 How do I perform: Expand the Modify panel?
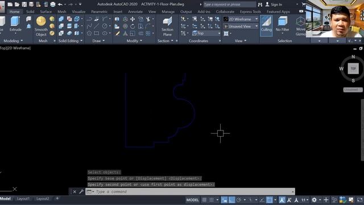tap(134, 40)
